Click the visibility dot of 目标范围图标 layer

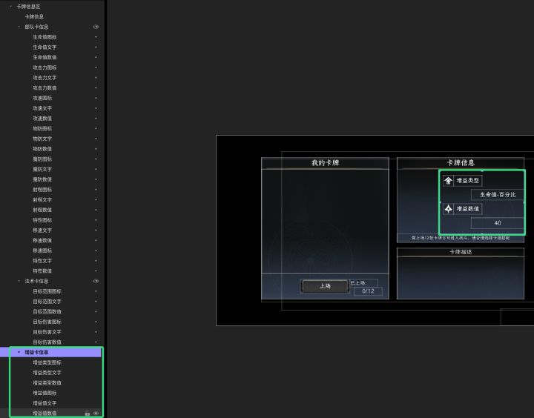pos(96,291)
